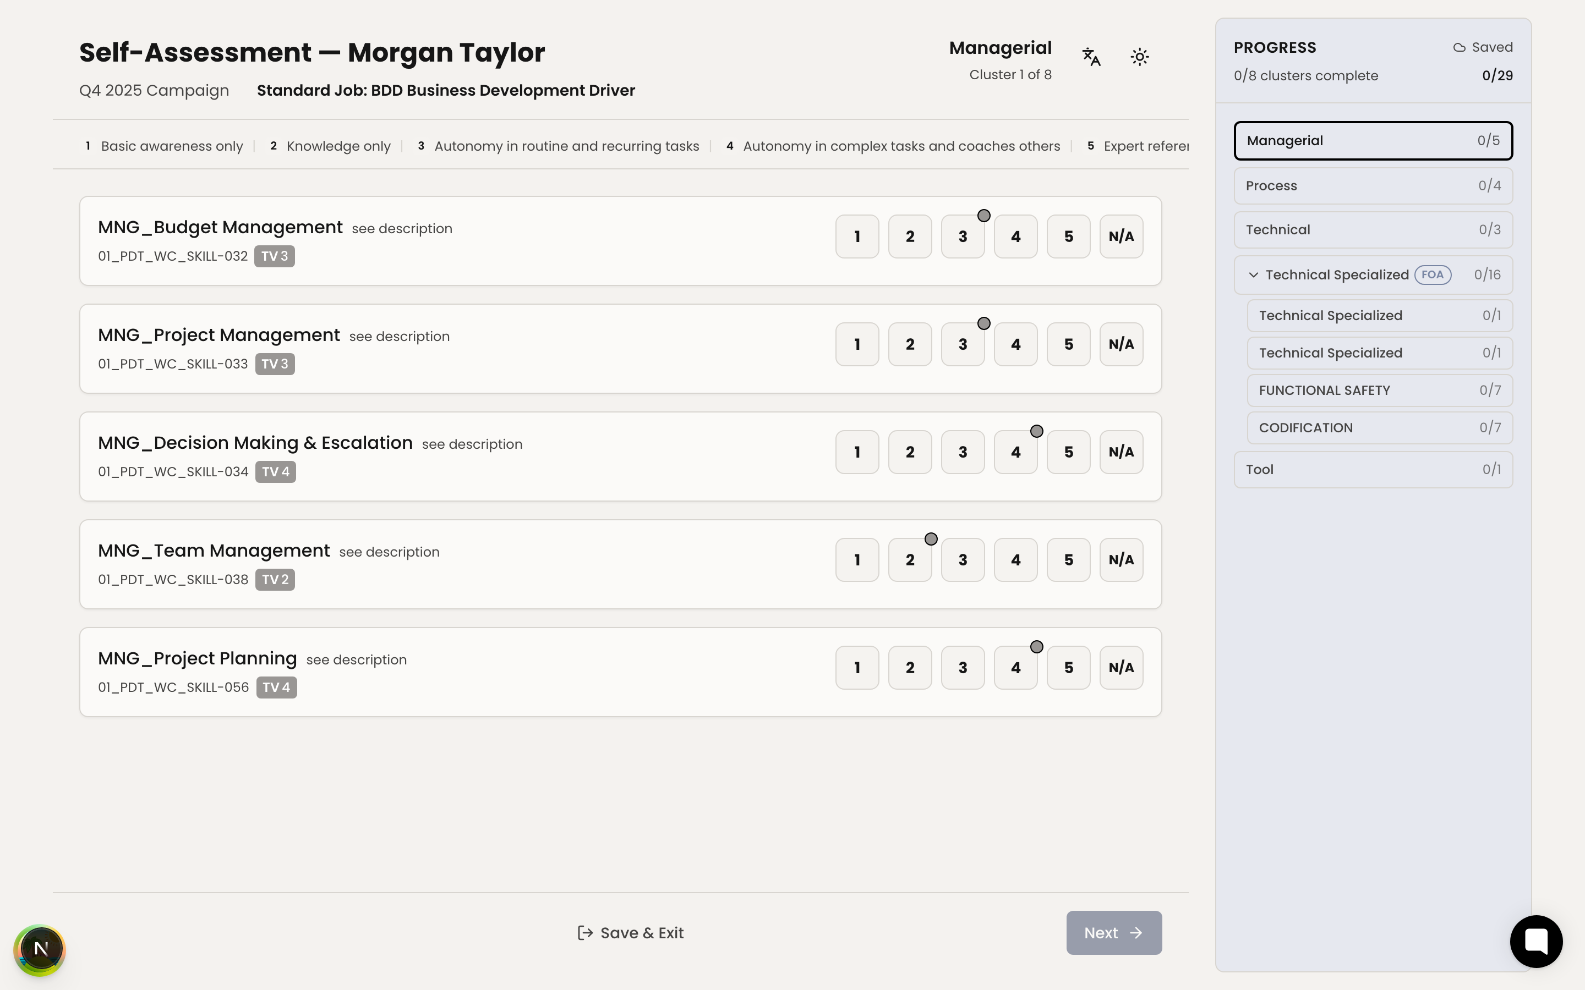Open the chat bubble widget
Image resolution: width=1585 pixels, height=990 pixels.
coord(1536,942)
